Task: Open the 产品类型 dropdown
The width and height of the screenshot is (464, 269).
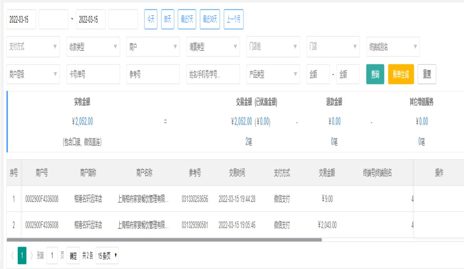Action: point(273,74)
